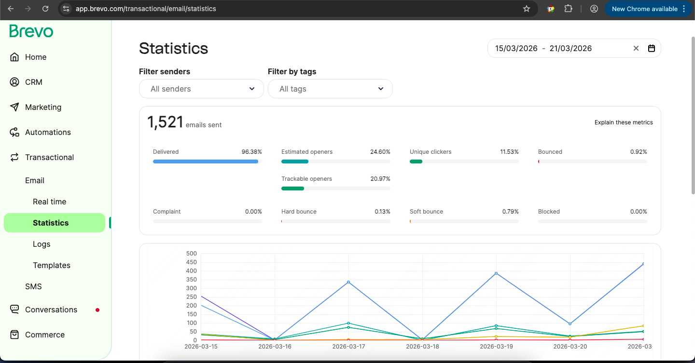The width and height of the screenshot is (695, 363).
Task: Click the Explain these metrics link
Action: click(623, 122)
